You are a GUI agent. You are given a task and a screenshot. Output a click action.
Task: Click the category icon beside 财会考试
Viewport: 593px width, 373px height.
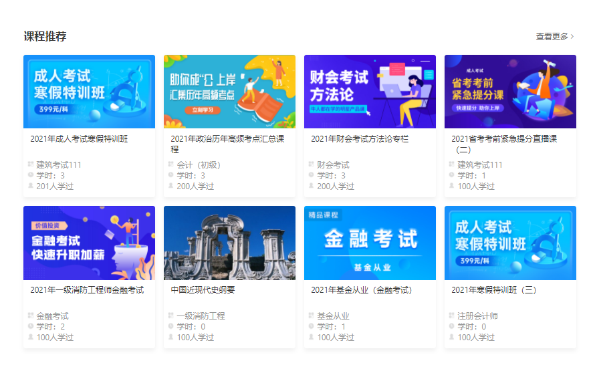point(312,164)
